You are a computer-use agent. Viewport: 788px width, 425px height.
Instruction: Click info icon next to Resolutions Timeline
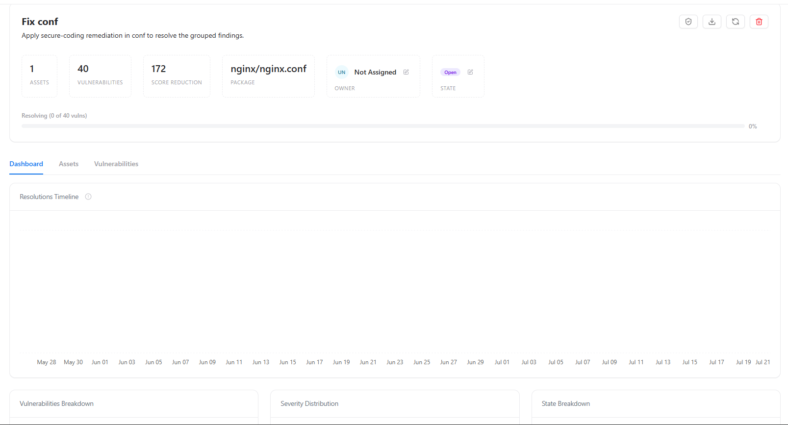[88, 197]
